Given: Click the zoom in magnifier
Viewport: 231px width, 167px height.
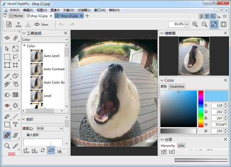Looking at the screenshot, I should point(195,24).
